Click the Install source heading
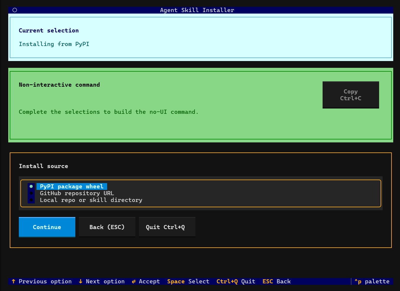Image resolution: width=400 pixels, height=291 pixels. pos(43,166)
